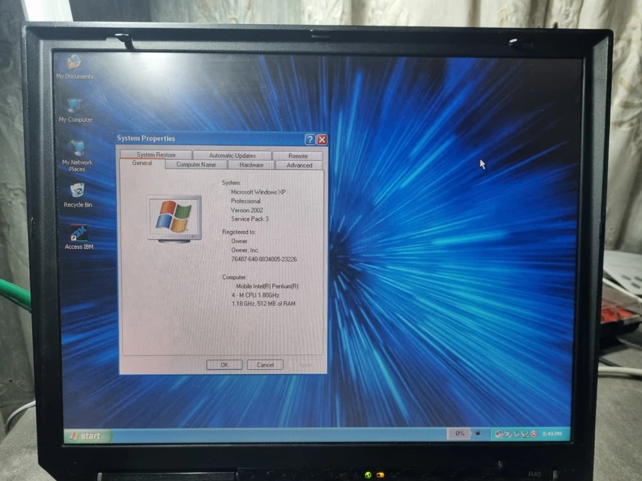The height and width of the screenshot is (481, 642).
Task: Click the Cancel button
Action: pyautogui.click(x=265, y=365)
